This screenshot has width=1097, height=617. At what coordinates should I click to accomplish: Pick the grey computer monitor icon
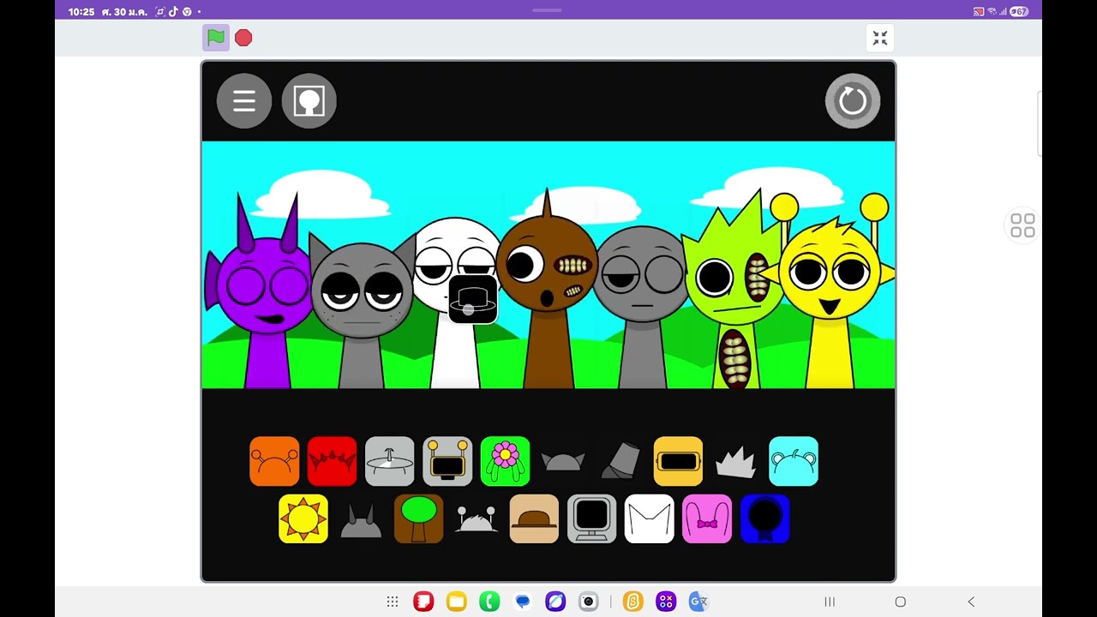[x=591, y=518]
